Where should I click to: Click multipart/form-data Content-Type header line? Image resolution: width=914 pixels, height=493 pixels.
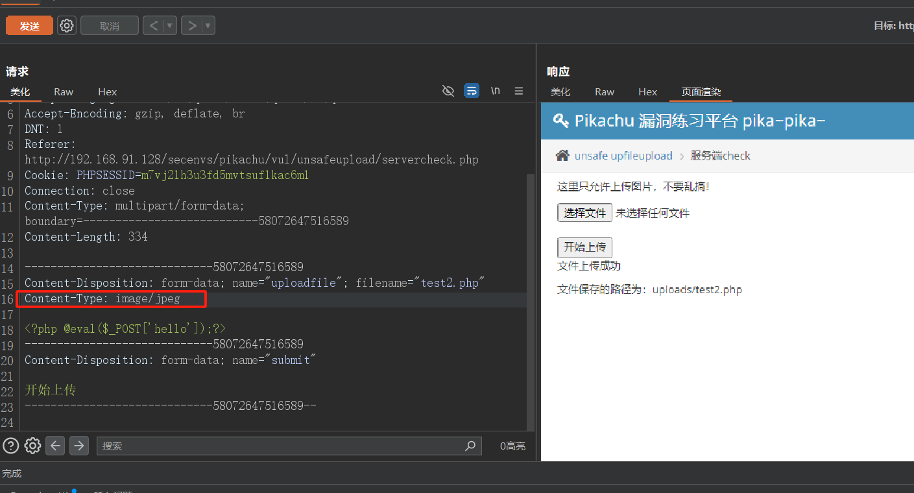coord(134,206)
